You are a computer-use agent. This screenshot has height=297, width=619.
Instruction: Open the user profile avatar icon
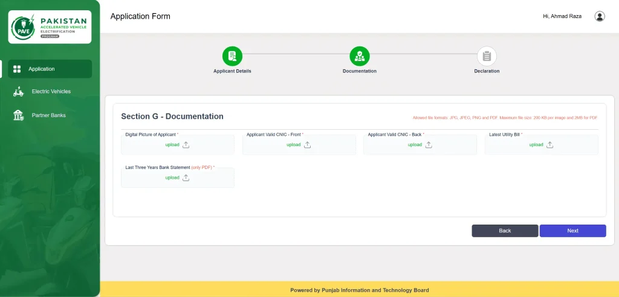[600, 16]
